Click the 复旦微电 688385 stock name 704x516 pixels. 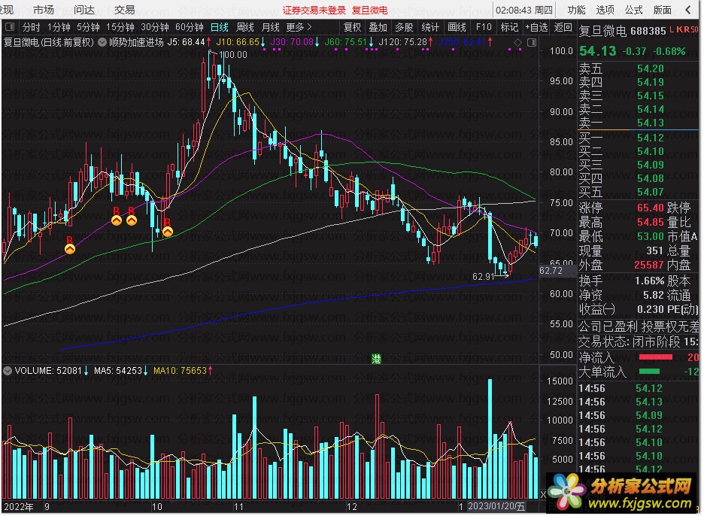(x=622, y=31)
